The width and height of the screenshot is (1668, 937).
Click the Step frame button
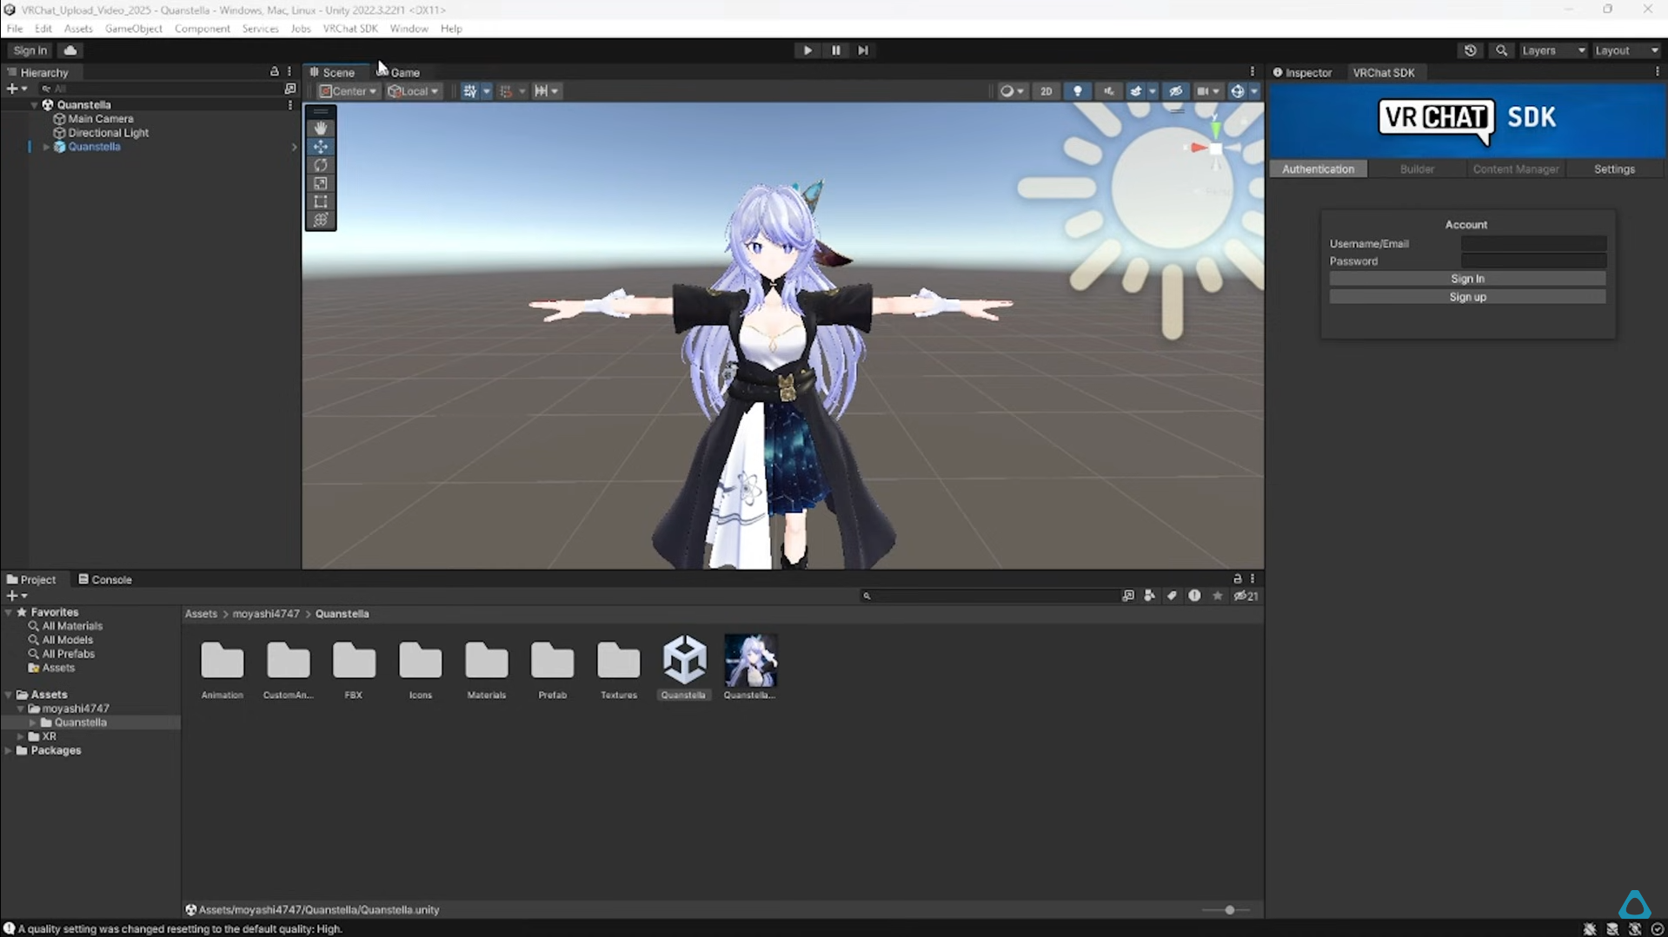coord(863,50)
